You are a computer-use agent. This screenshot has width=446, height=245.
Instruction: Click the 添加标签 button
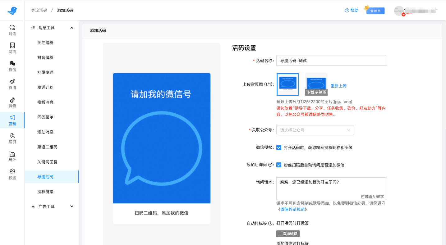288,234
